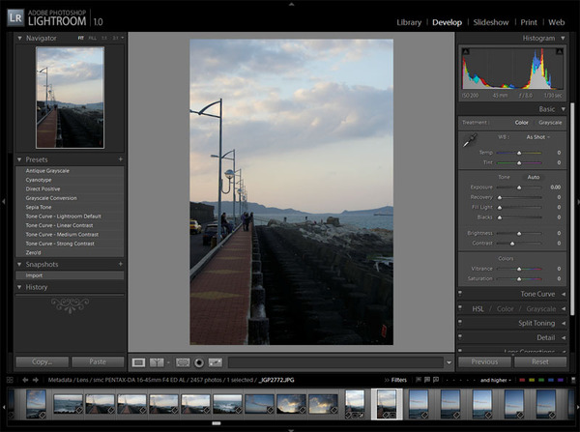Click the Navigator preview thumbnail

(70, 98)
